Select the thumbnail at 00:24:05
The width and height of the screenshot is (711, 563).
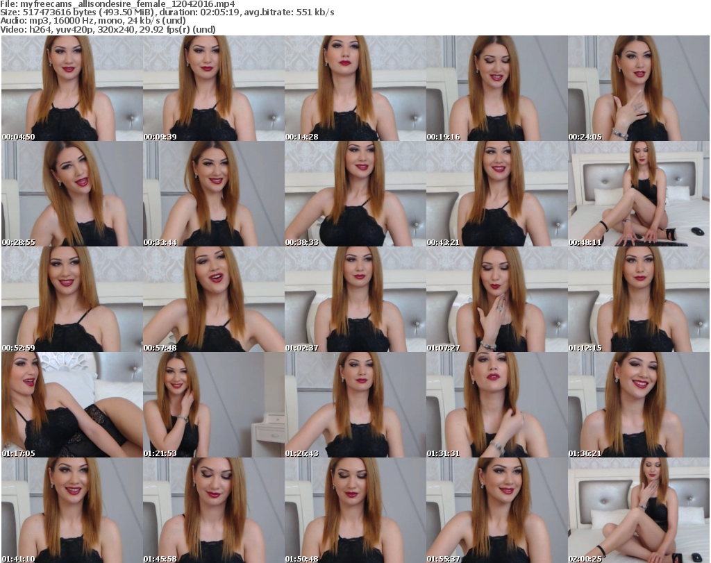[x=639, y=88]
